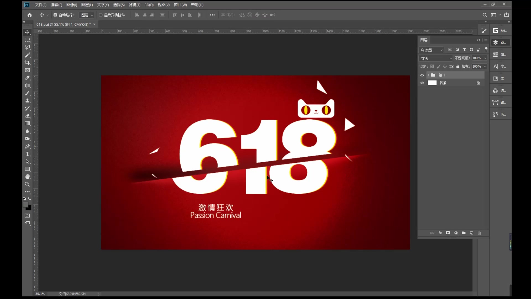Open the 编辑(E) menu
Image resolution: width=531 pixels, height=299 pixels.
[x=56, y=5]
